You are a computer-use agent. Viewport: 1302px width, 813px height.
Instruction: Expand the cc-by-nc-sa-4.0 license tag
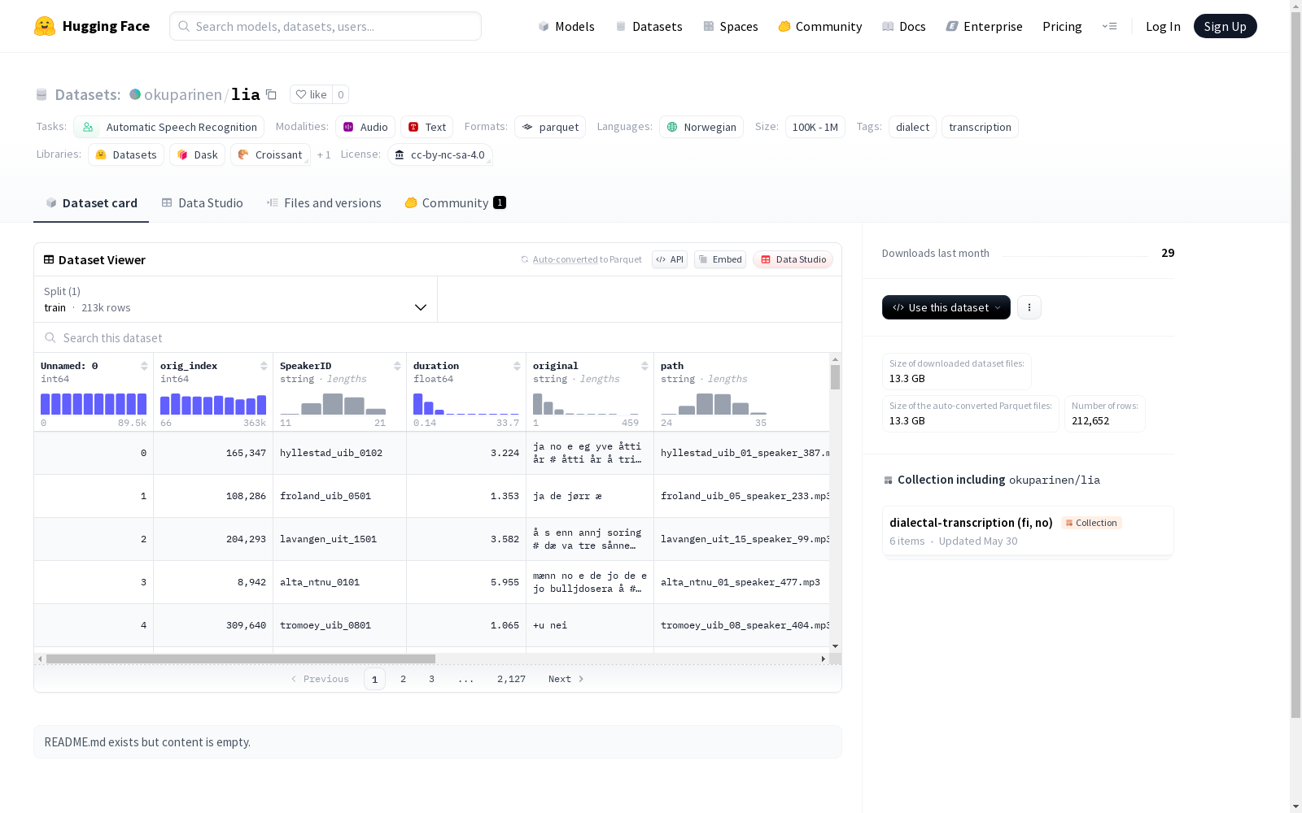click(x=440, y=154)
